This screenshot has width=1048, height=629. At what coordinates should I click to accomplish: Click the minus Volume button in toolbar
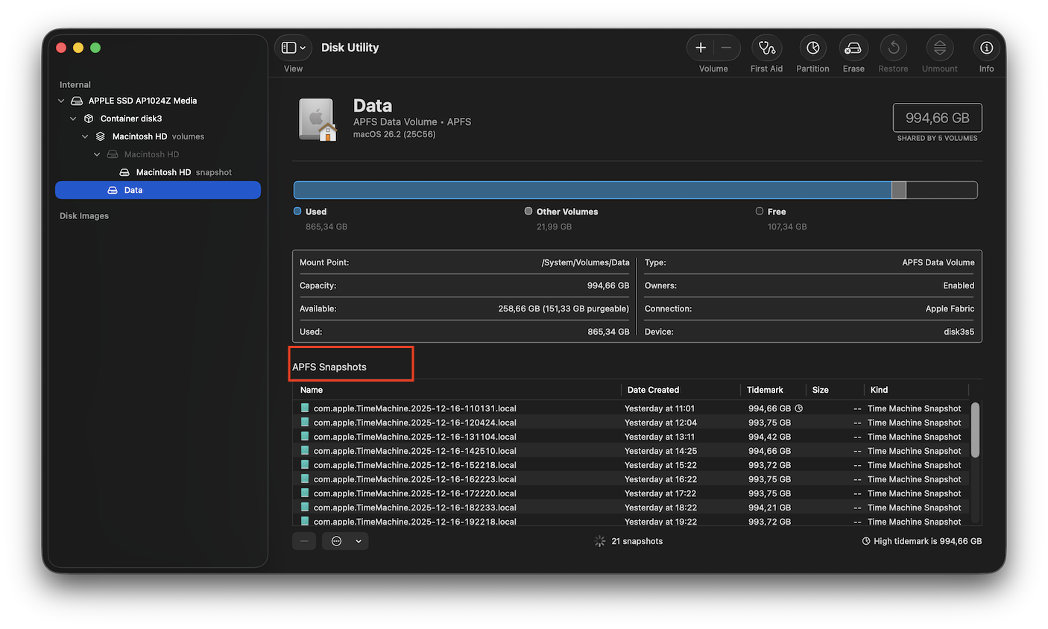(726, 48)
